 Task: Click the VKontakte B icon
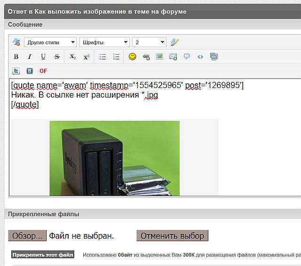(30, 71)
